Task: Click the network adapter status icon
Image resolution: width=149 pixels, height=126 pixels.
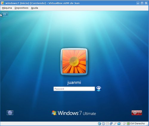Action: click(111, 124)
